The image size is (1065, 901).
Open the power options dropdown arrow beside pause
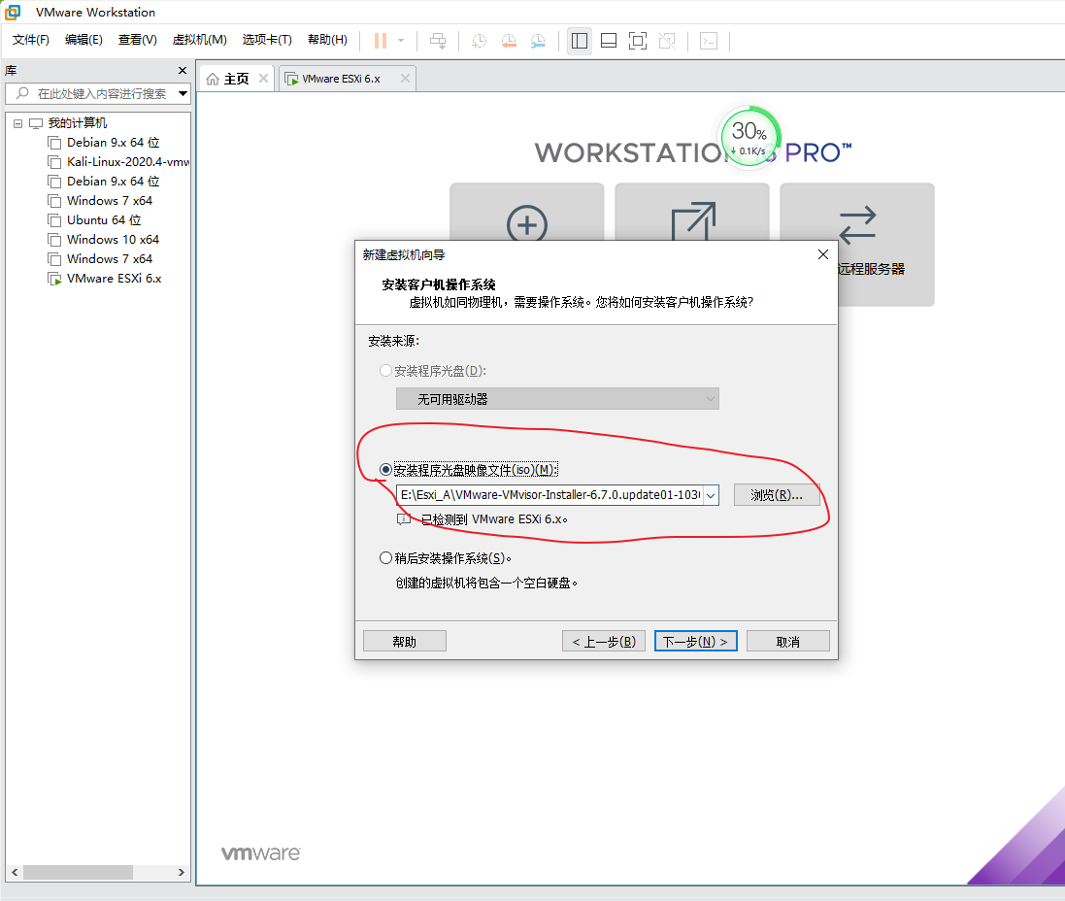coord(401,41)
